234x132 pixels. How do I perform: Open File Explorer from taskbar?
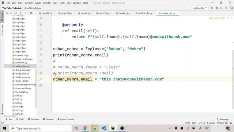[x=94, y=128]
